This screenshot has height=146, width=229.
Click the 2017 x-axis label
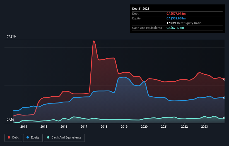click(84, 127)
